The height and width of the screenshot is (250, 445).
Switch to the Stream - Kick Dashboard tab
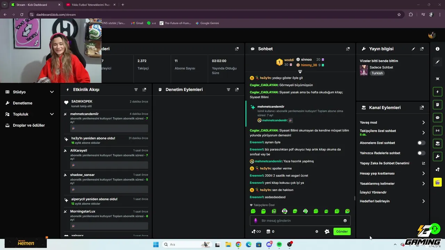36,5
